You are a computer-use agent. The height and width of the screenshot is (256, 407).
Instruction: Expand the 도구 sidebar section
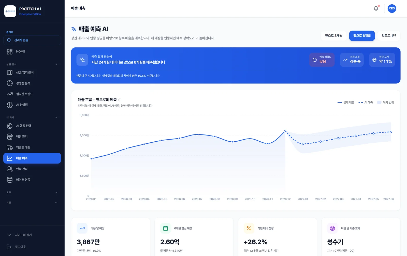click(56, 192)
